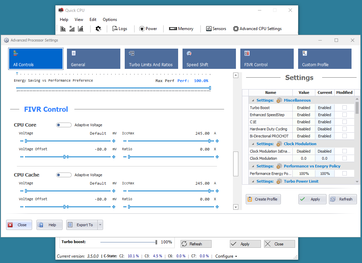The image size is (362, 263).
Task: Check Modified box for Clock Modulation IsEnabled
Action: pyautogui.click(x=344, y=151)
